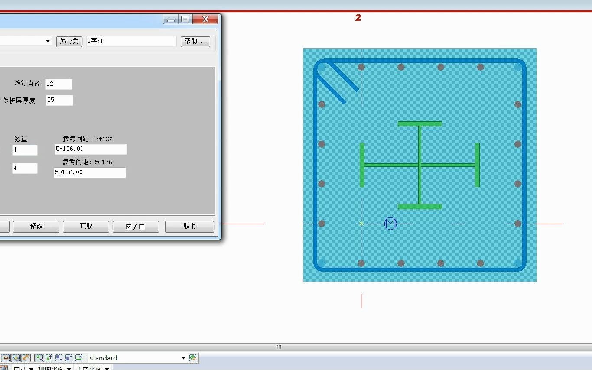
Task: Open the standard selection filter dropdown
Action: click(183, 358)
